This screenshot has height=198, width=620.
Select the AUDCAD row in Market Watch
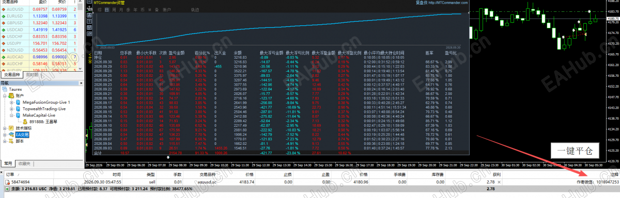(x=39, y=56)
